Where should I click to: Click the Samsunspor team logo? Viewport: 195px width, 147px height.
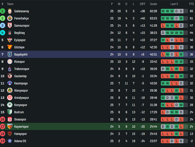coord(10,26)
